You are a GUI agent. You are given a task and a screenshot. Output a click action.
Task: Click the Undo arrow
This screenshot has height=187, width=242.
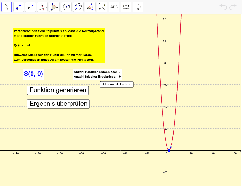click(x=223, y=7)
